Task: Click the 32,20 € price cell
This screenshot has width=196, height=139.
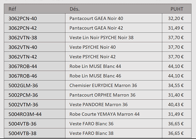Action: click(x=176, y=19)
